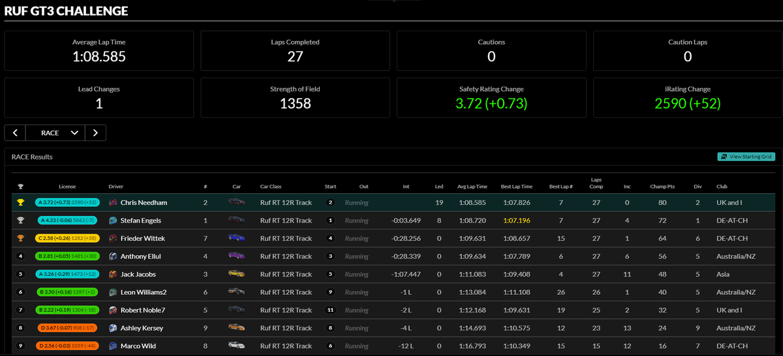
Task: Click driver name Robert Noble7
Action: click(143, 310)
